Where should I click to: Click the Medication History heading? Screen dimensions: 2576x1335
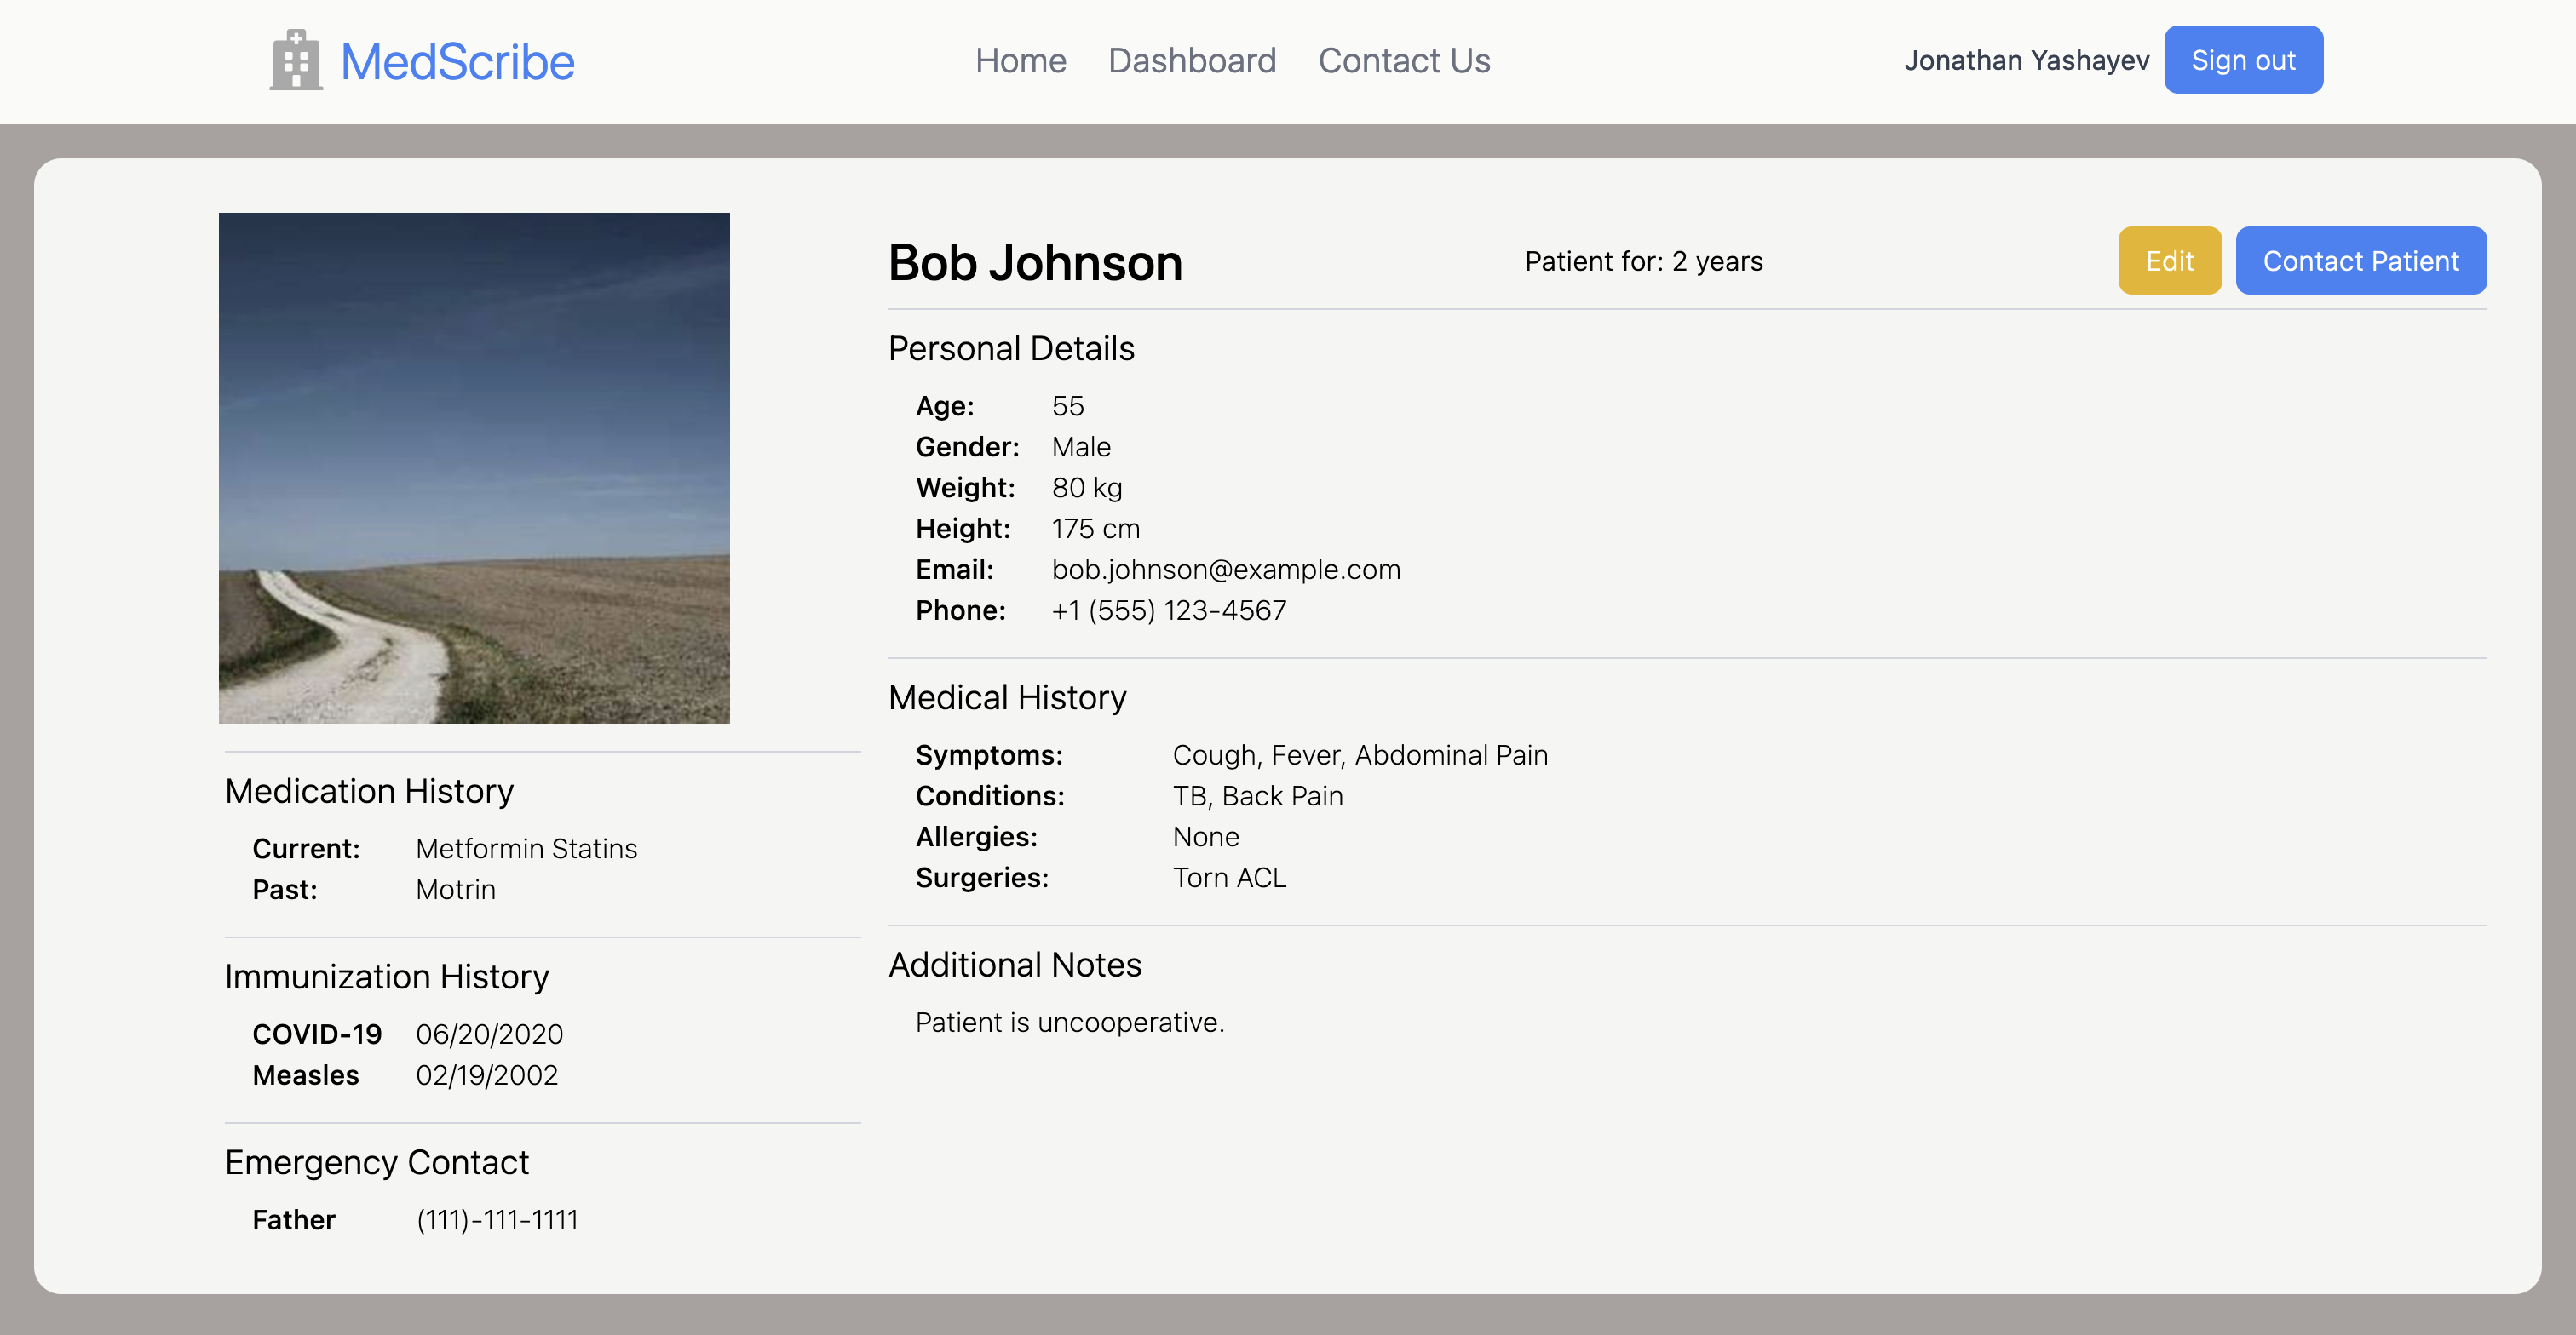click(369, 792)
